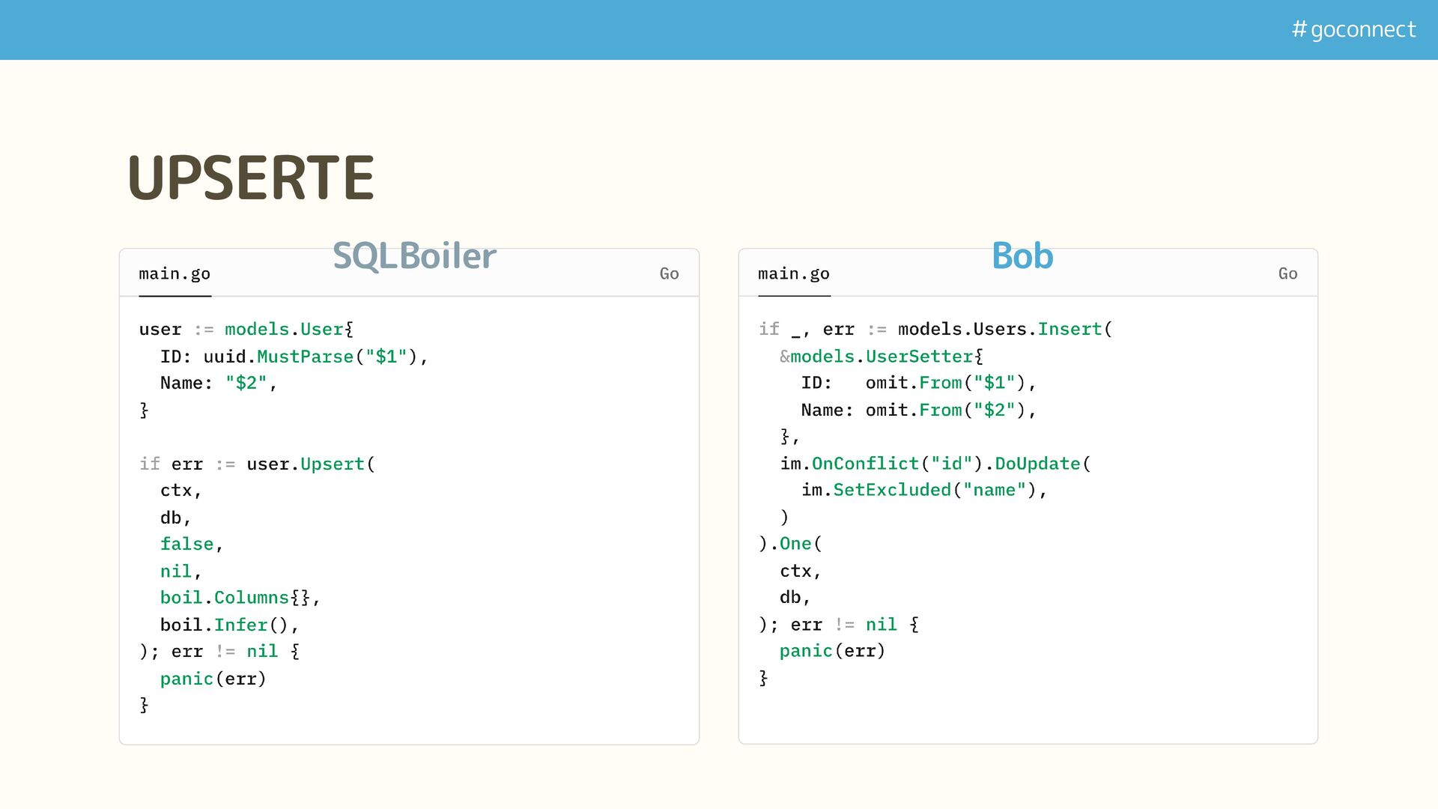The image size is (1438, 809).
Task: Click the false argument in left code
Action: coord(186,544)
